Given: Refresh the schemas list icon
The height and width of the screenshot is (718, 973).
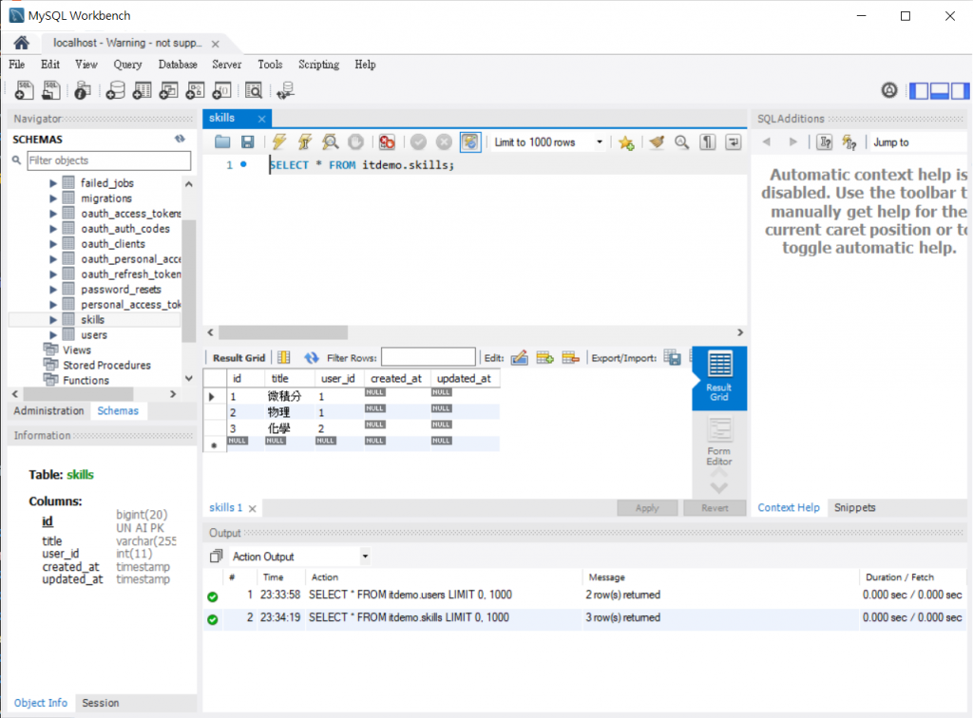Looking at the screenshot, I should (x=180, y=139).
